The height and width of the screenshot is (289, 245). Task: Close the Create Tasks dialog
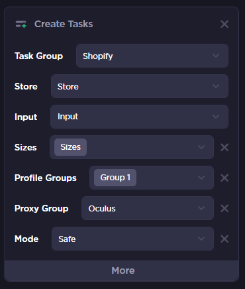(x=224, y=24)
